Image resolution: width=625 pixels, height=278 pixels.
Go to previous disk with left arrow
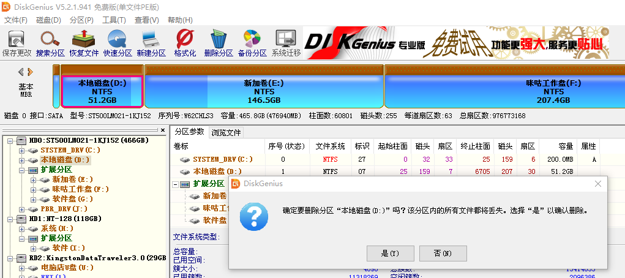tap(21, 72)
